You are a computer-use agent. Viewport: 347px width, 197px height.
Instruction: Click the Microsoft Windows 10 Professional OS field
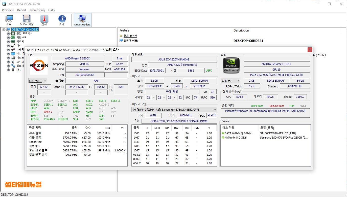click(265, 113)
